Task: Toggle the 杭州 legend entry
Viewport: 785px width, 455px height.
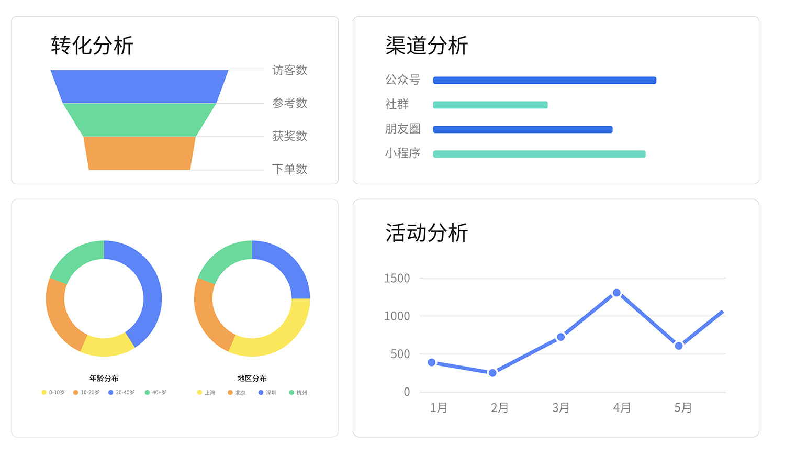Action: [x=298, y=392]
